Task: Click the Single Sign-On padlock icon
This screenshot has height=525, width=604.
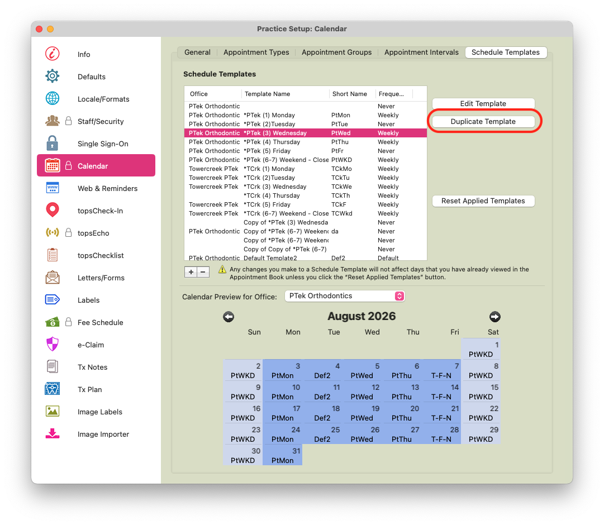Action: click(53, 144)
